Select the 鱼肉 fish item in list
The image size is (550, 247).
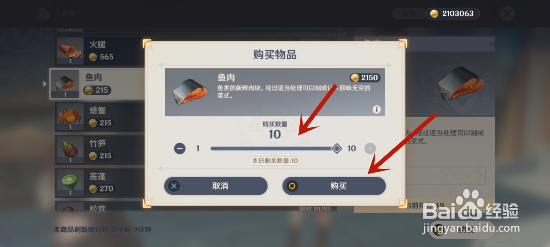(97, 84)
